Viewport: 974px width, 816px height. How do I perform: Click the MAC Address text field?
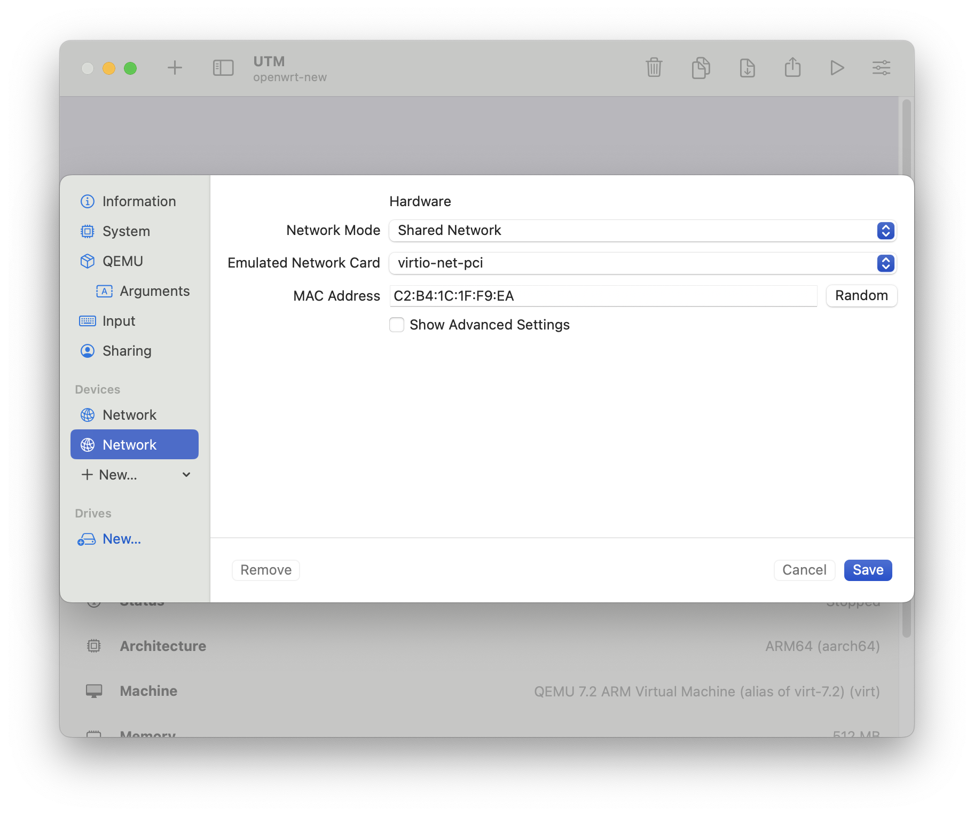[x=603, y=296]
